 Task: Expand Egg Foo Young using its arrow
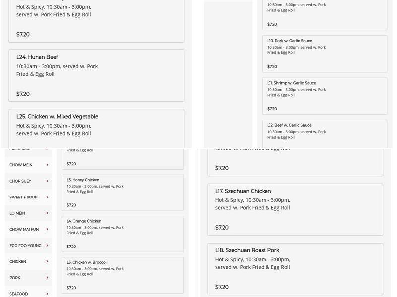point(47,246)
